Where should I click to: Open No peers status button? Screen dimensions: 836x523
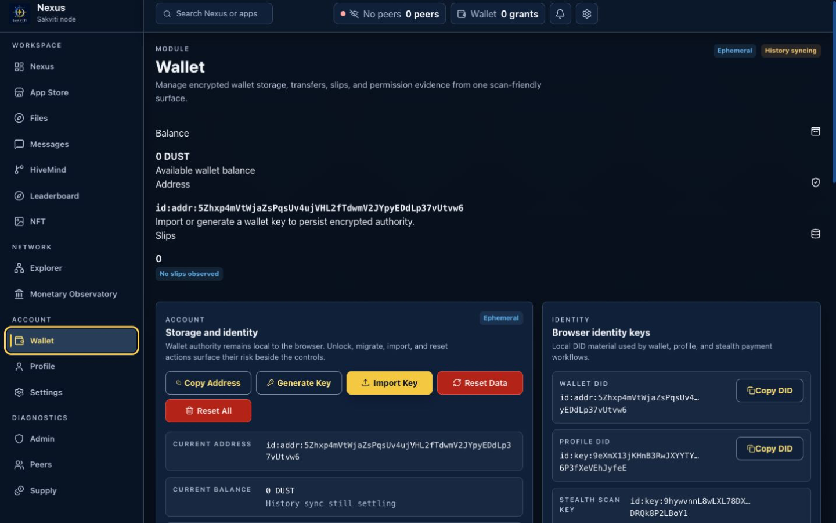[x=390, y=14]
